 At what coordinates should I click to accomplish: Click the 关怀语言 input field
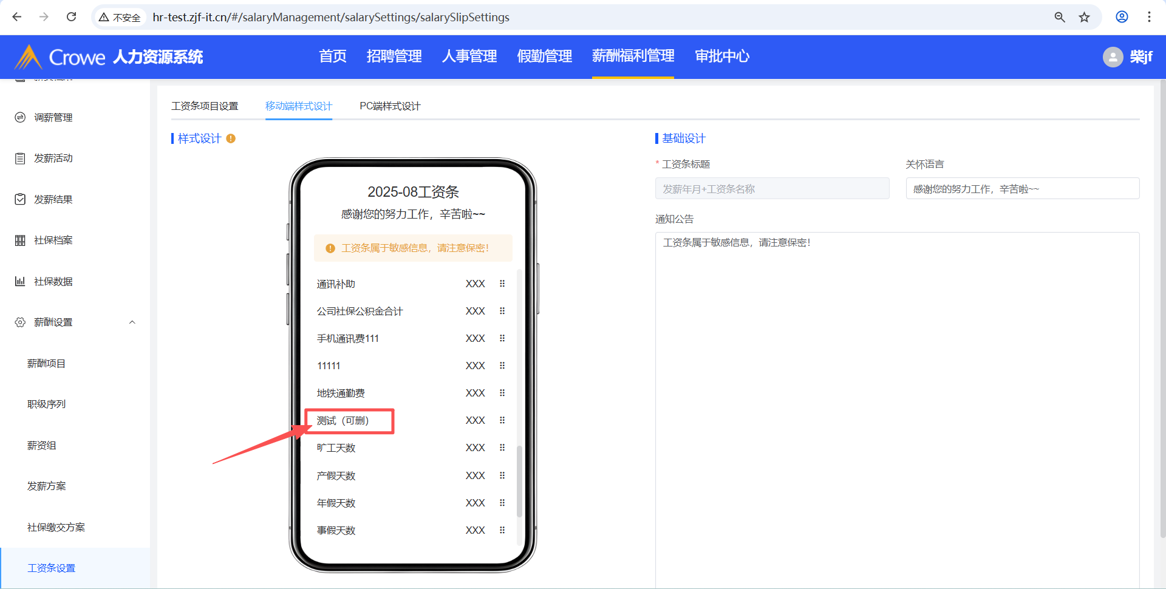pyautogui.click(x=1022, y=189)
